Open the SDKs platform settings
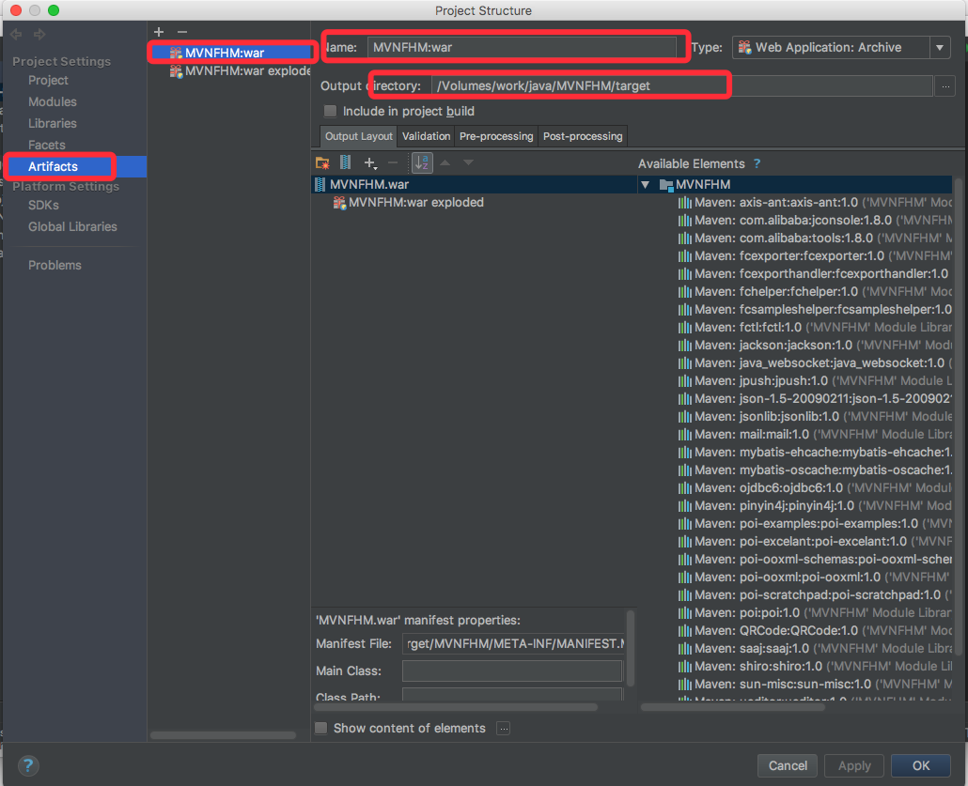Viewport: 968px width, 786px height. pyautogui.click(x=43, y=206)
